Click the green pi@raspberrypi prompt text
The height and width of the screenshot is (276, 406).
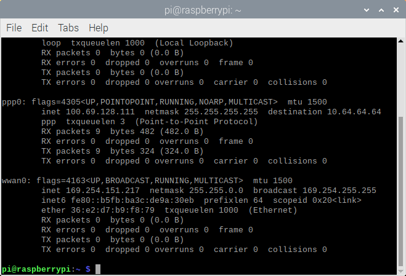coord(36,269)
